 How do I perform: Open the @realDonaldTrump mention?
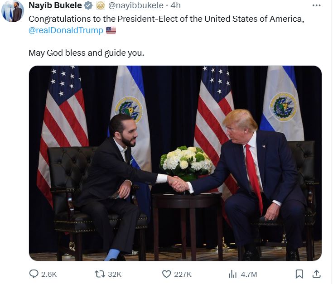66,30
